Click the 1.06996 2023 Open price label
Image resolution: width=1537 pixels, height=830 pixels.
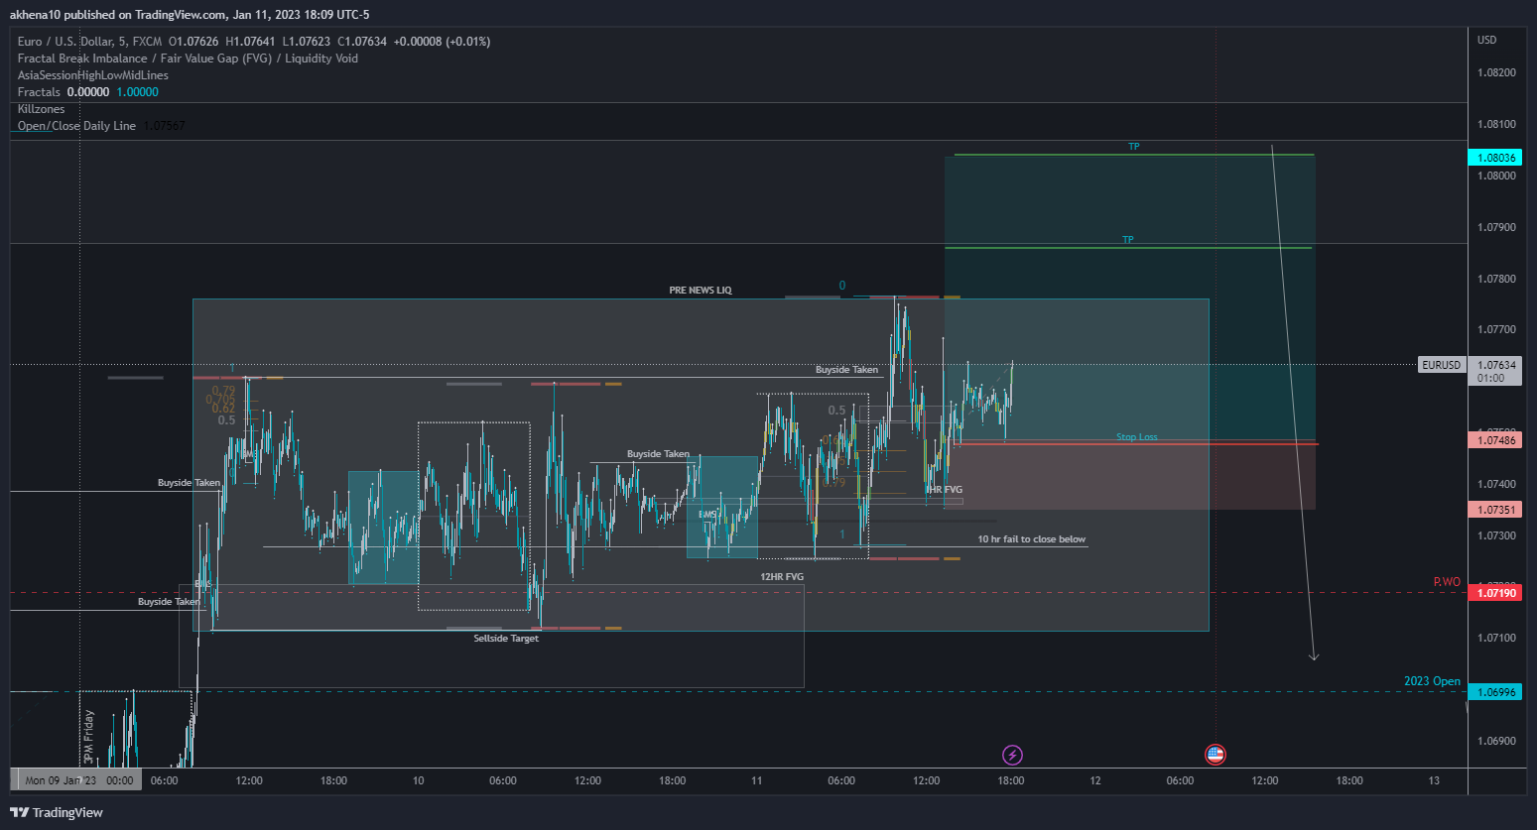click(1495, 692)
